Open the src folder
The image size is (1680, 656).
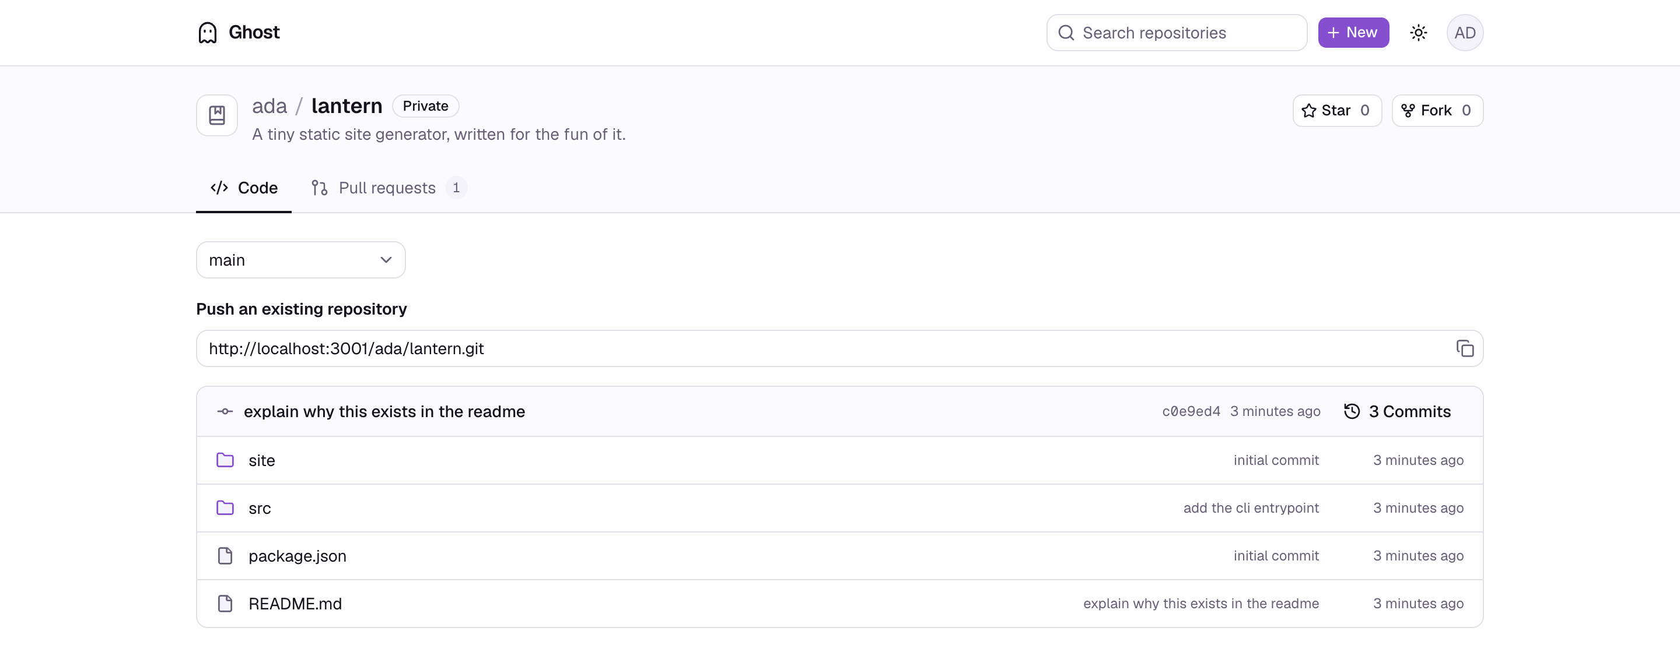pyautogui.click(x=260, y=508)
